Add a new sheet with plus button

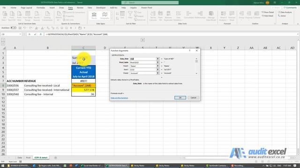point(55,158)
